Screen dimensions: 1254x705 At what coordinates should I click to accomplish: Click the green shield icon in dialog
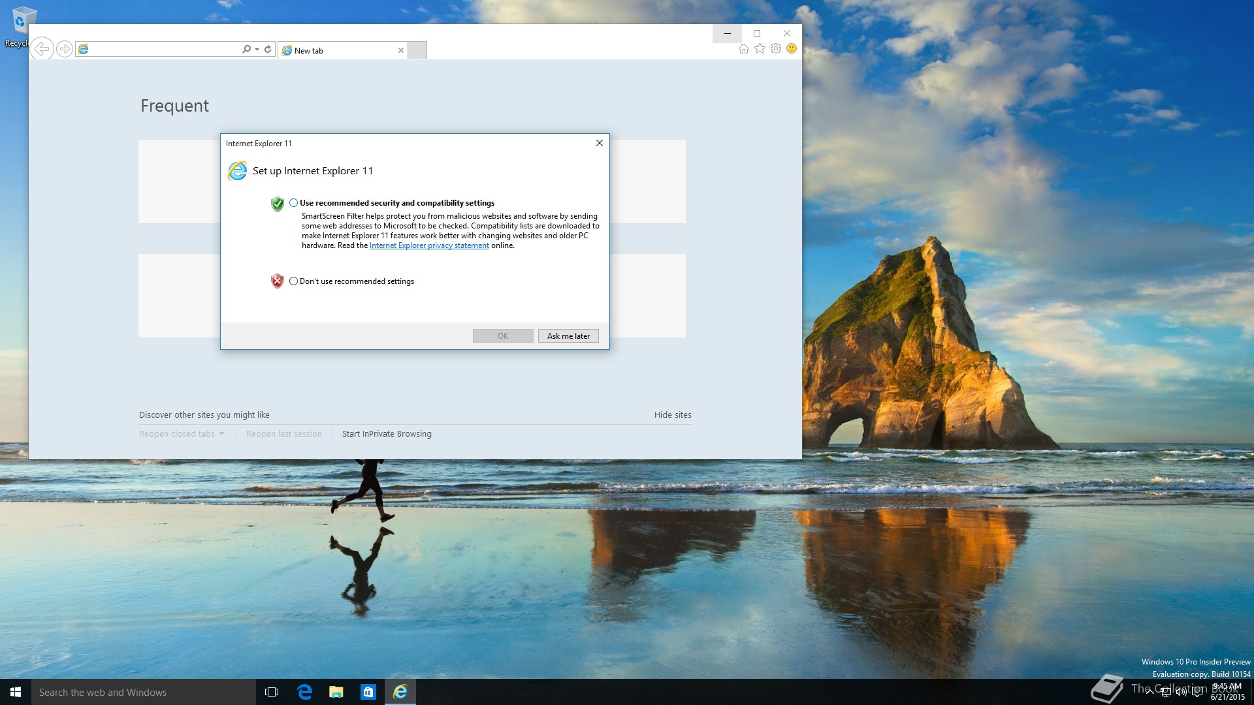278,204
